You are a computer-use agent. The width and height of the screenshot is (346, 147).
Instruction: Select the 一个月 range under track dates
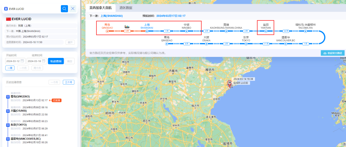(23, 68)
